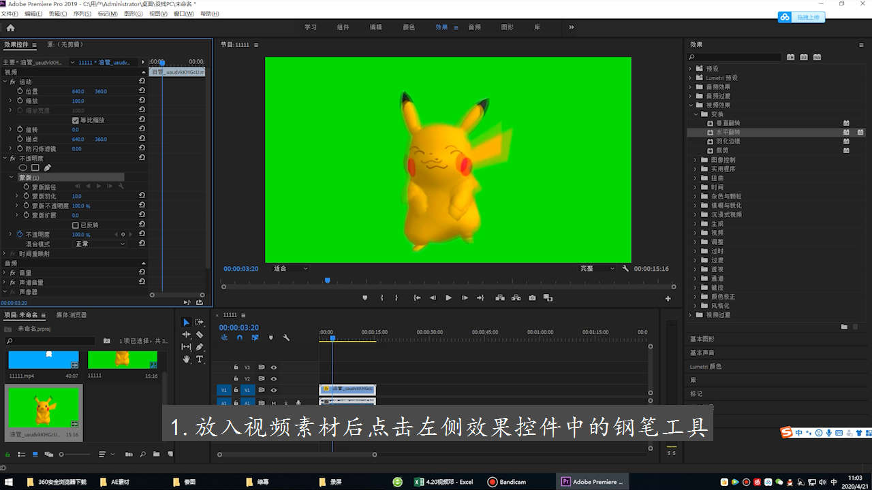Open the 序列(S) menu
The width and height of the screenshot is (872, 490).
coord(82,14)
